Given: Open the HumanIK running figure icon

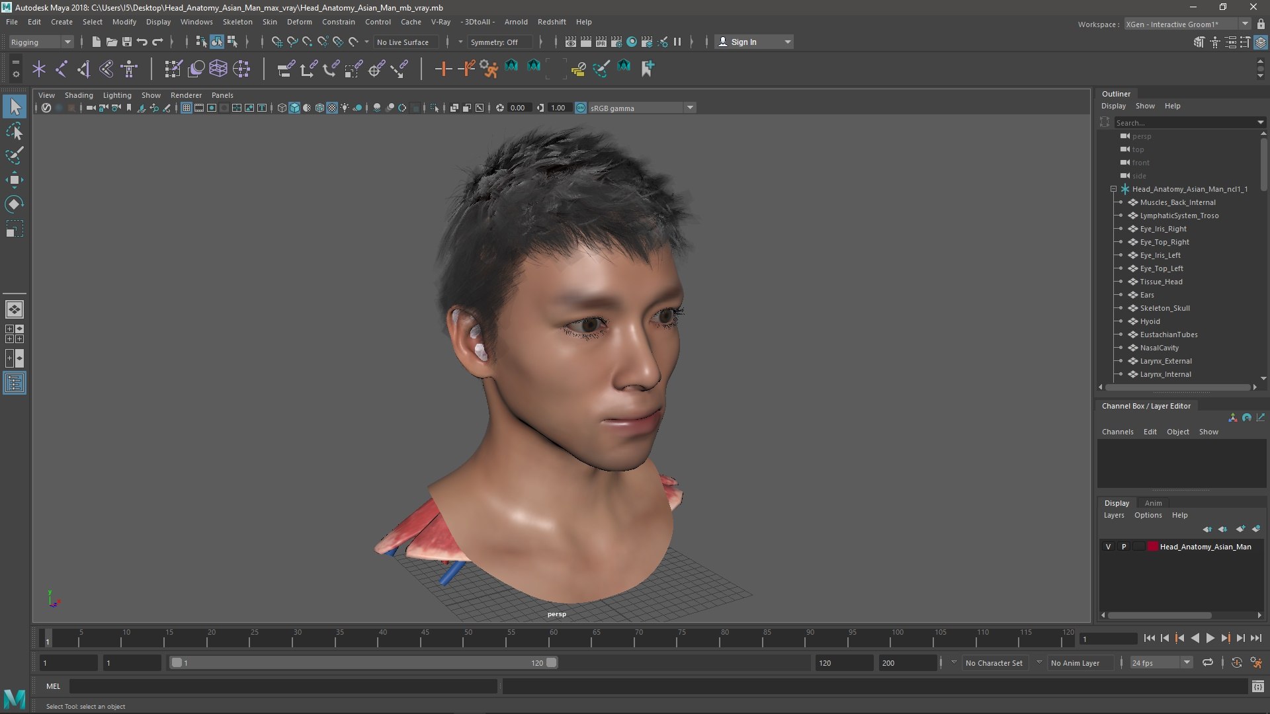Looking at the screenshot, I should click(x=489, y=68).
